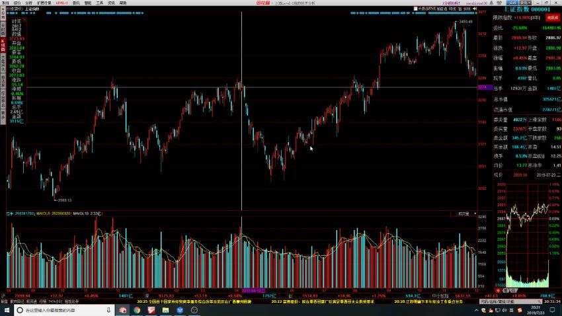Screen dimensions: 562x316
Task: Open Chrome from the taskbar
Action: (x=137, y=310)
